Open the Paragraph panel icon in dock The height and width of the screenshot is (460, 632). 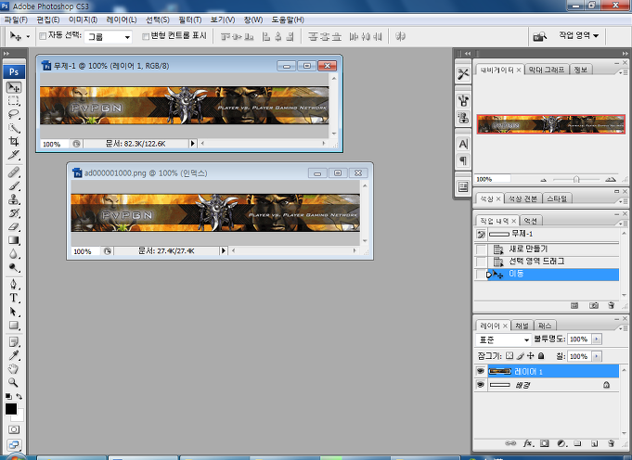click(463, 160)
